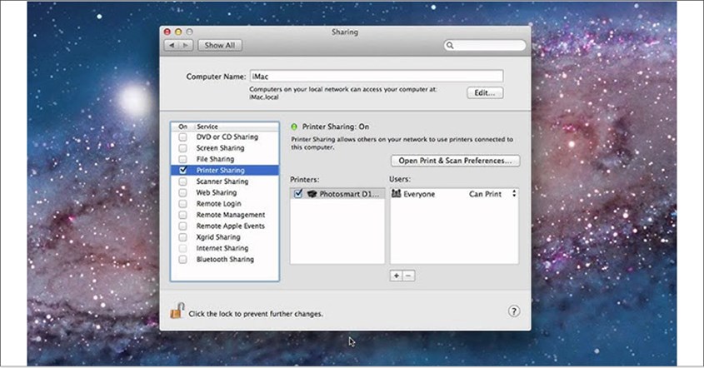Select the Screen Sharing service row
This screenshot has height=368, width=704.
225,148
